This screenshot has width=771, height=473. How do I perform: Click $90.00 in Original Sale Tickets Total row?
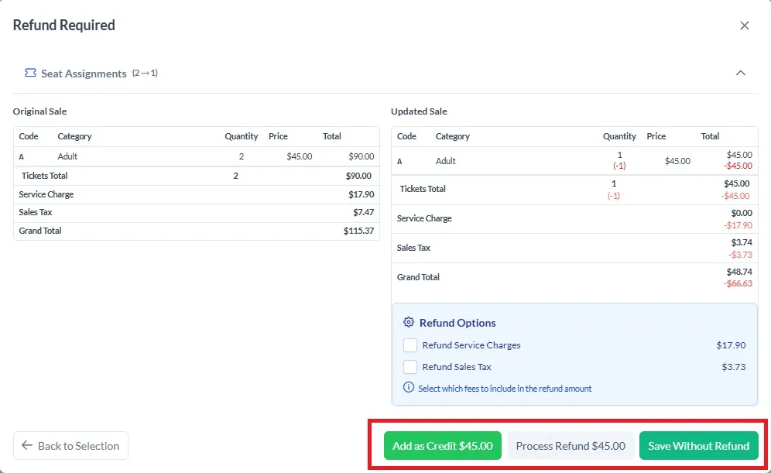(x=358, y=176)
